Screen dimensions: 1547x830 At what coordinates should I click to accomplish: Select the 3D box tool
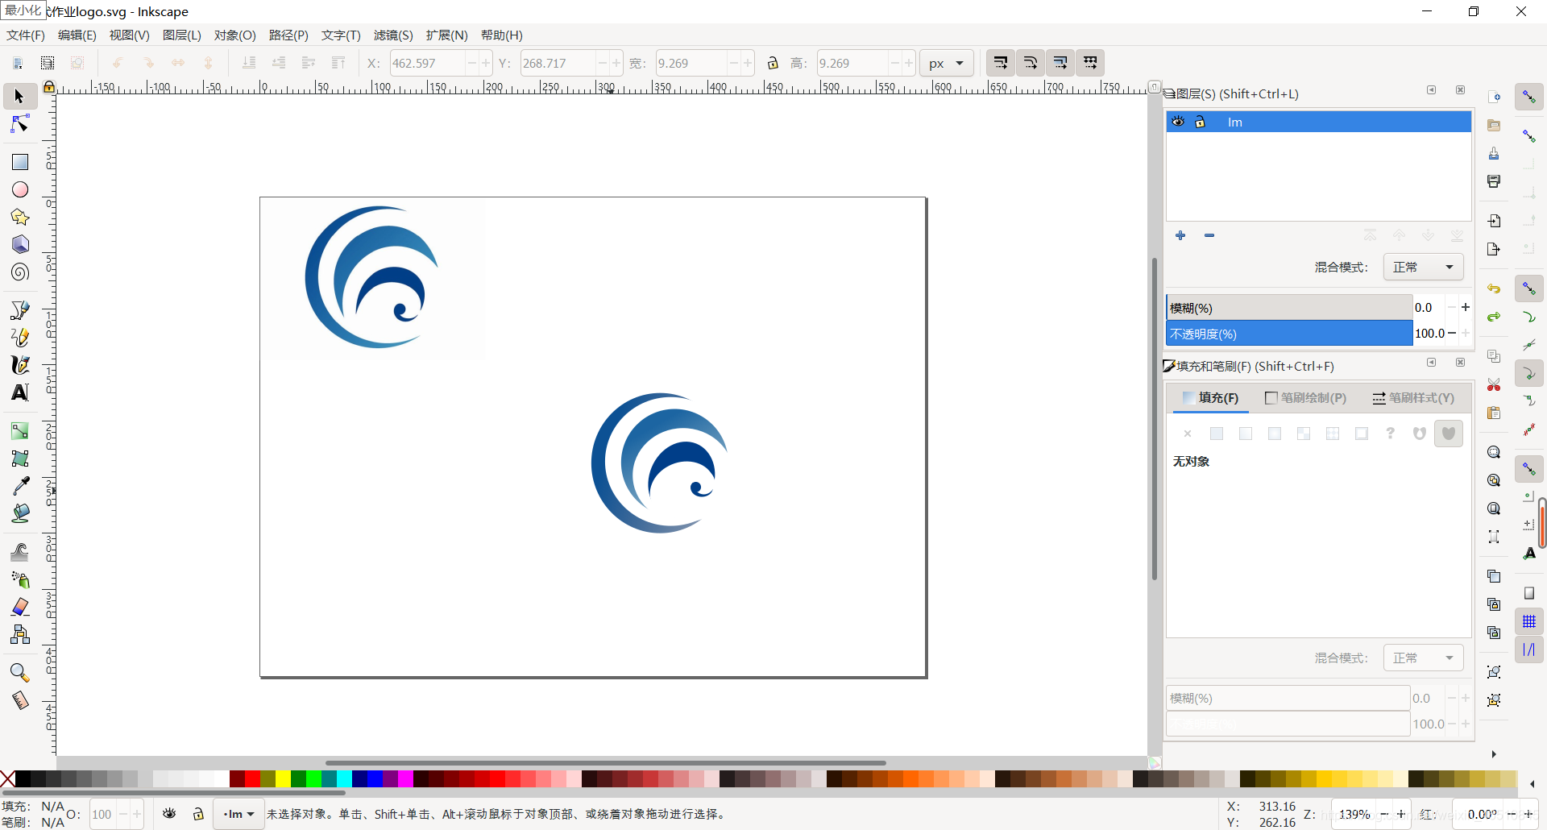[x=19, y=244]
